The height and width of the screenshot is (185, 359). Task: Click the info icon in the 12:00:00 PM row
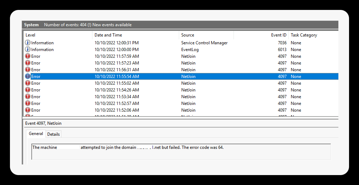(27, 49)
